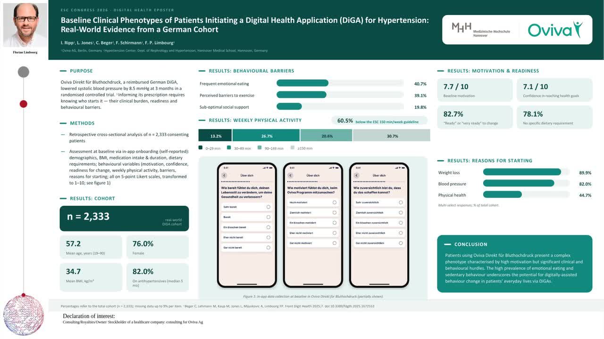Image resolution: width=604 pixels, height=339 pixels.
Task: Click the 7.7 / 10 baseline motivation card
Action: (475, 90)
